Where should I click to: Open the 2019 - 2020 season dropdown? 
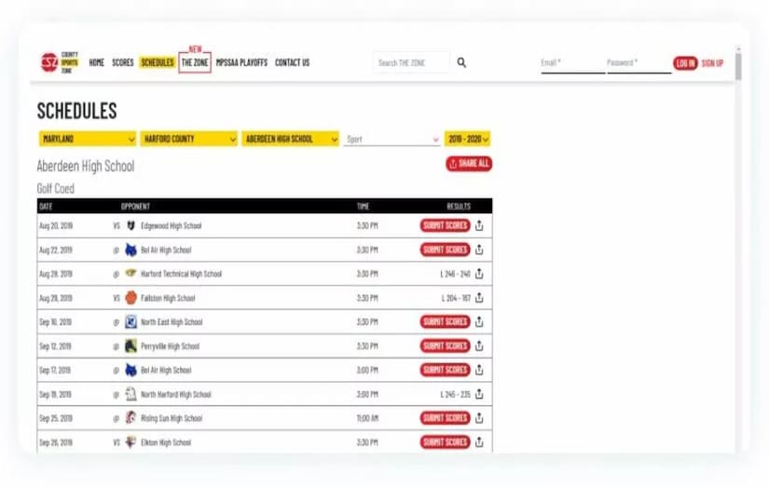click(x=467, y=139)
